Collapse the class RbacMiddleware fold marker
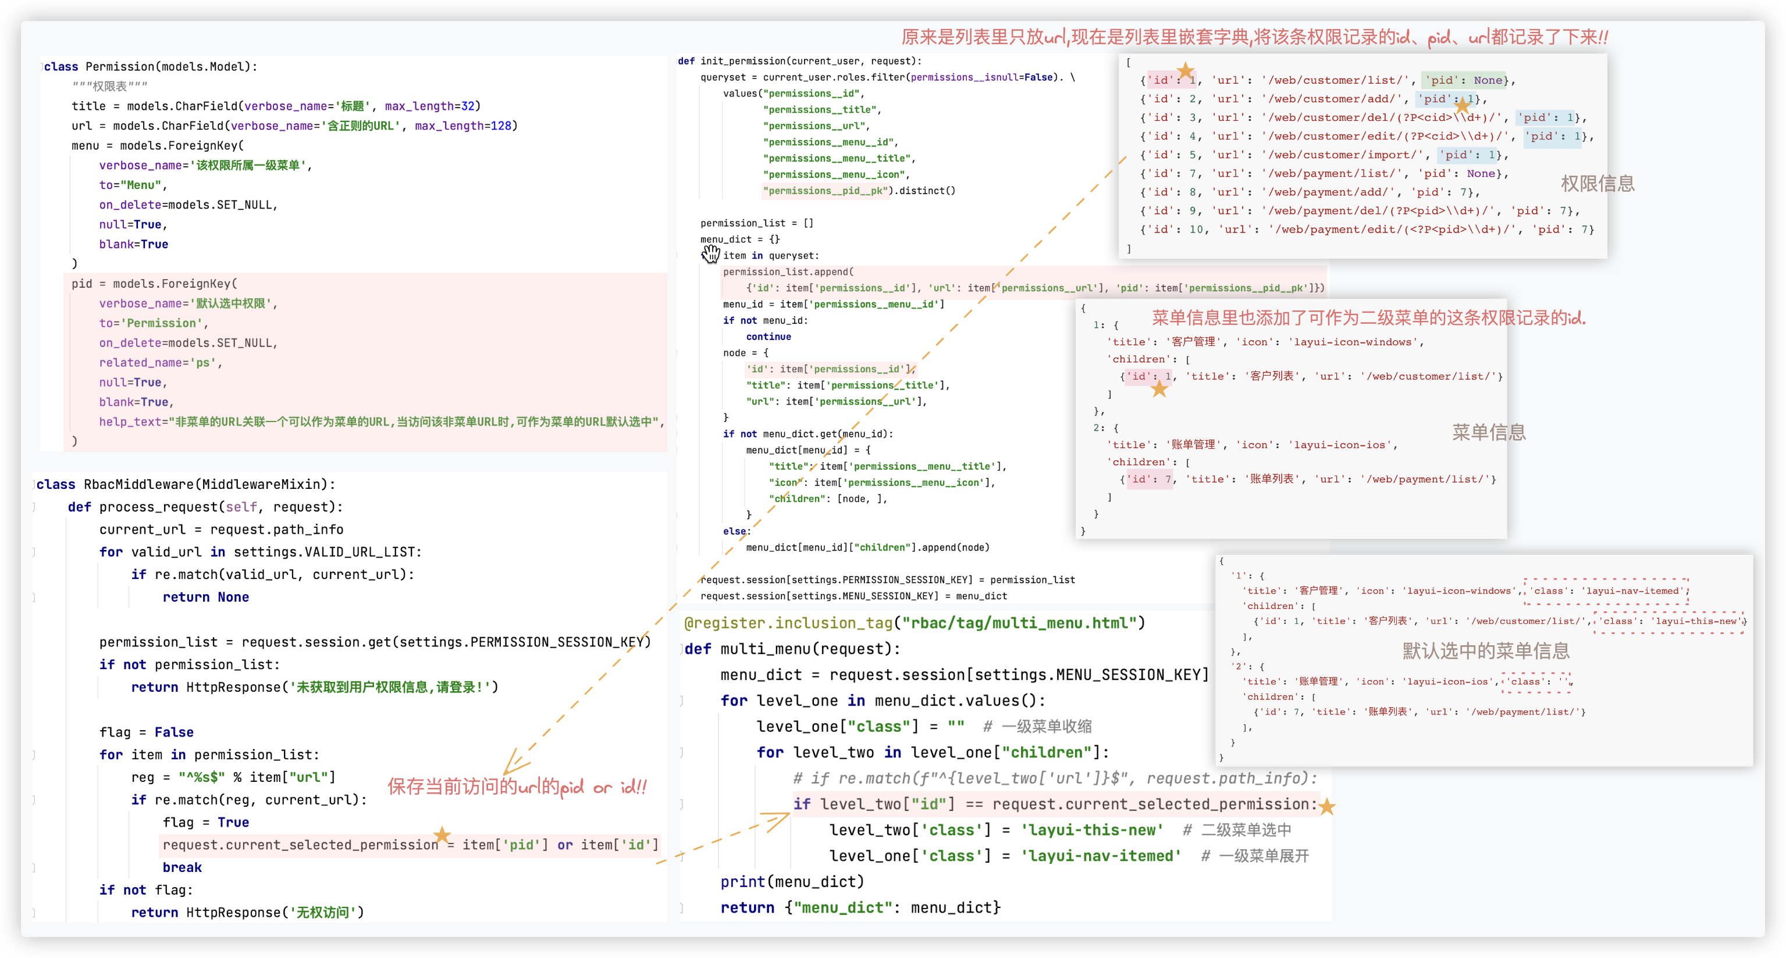 (x=33, y=485)
